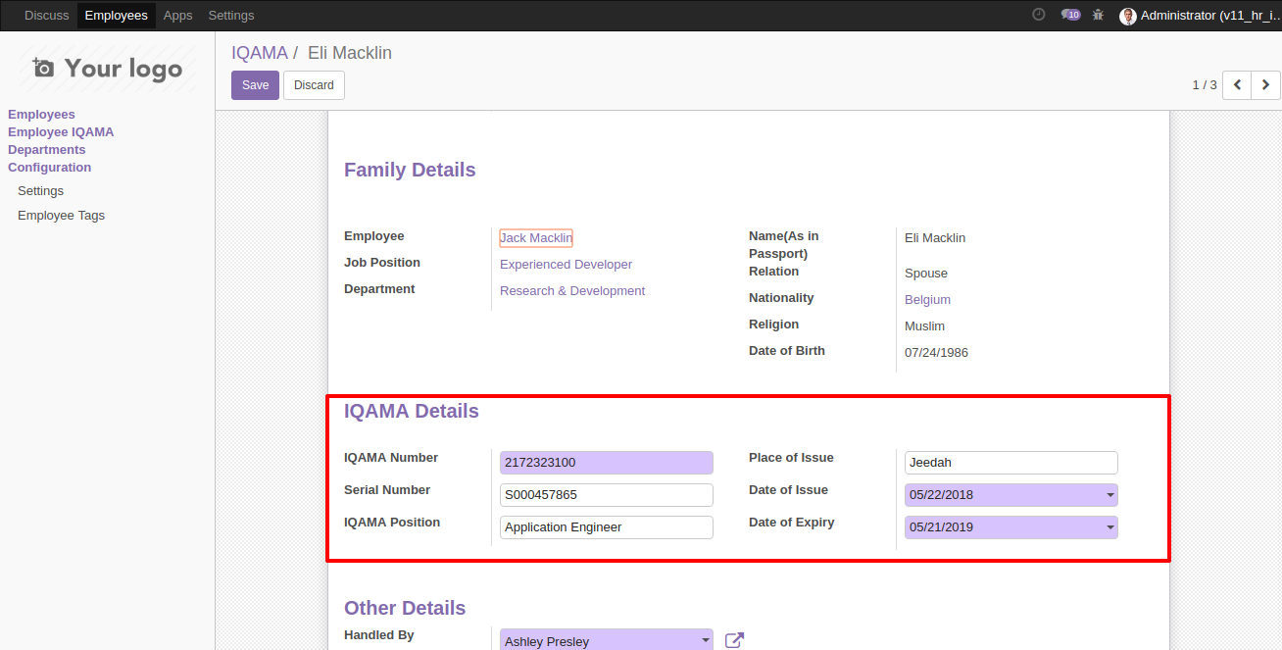Open the Apps menu
This screenshot has height=650, width=1282.
(177, 15)
